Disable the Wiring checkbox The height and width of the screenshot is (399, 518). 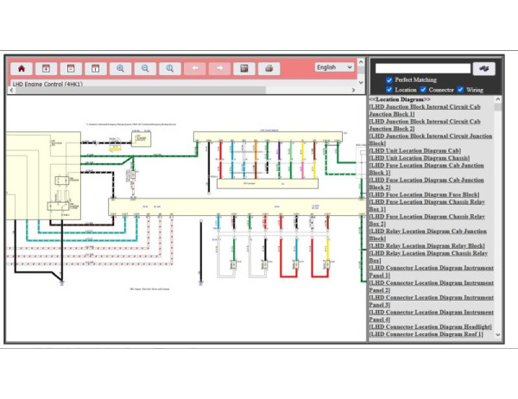tap(461, 89)
